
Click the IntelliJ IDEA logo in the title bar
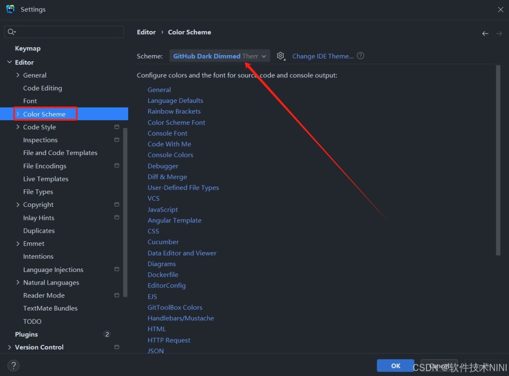click(10, 9)
